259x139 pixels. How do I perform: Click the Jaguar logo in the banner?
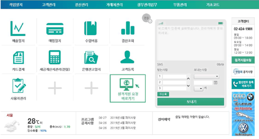(x=243, y=117)
